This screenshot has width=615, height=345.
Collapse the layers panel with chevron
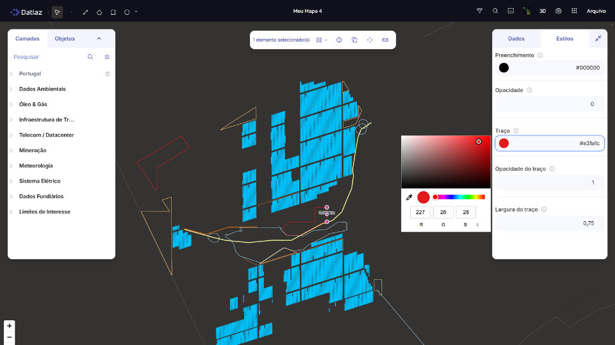(99, 38)
